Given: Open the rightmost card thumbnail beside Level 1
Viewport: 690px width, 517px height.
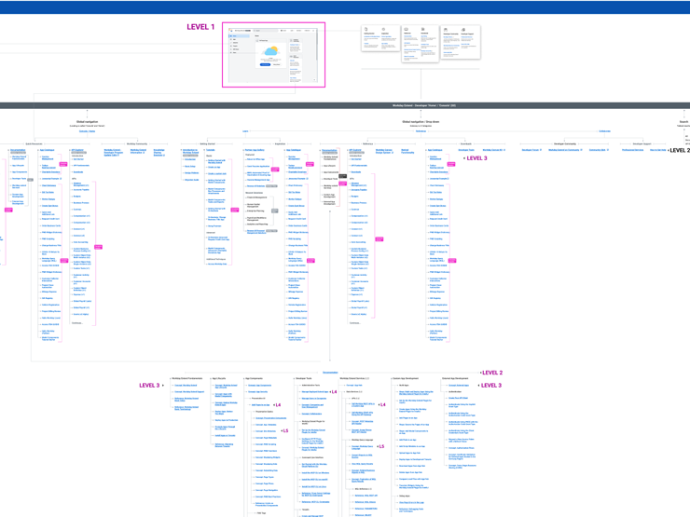Looking at the screenshot, I should (461, 42).
